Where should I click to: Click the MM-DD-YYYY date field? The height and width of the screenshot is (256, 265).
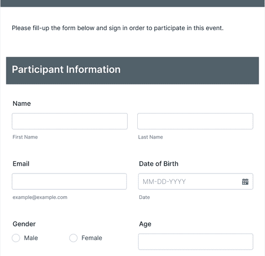[x=196, y=181]
